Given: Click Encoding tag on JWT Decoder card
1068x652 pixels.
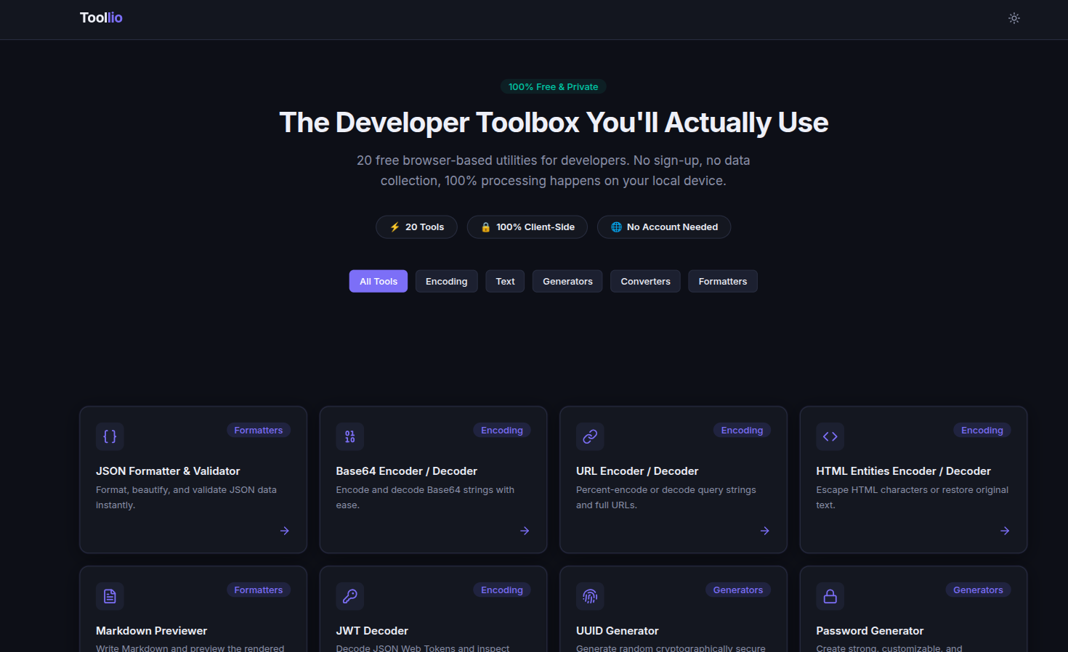Looking at the screenshot, I should click(x=502, y=590).
